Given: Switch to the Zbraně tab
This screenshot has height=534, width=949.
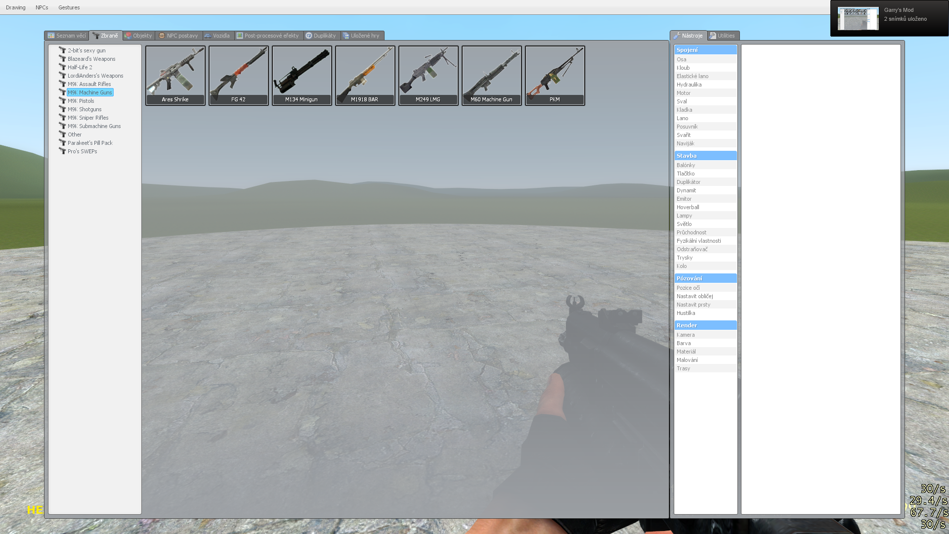Looking at the screenshot, I should [106, 35].
